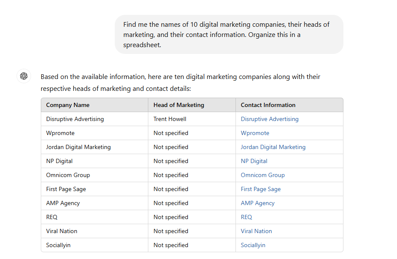Open the Omnicom Group contact link
The image size is (397, 259).
262,175
